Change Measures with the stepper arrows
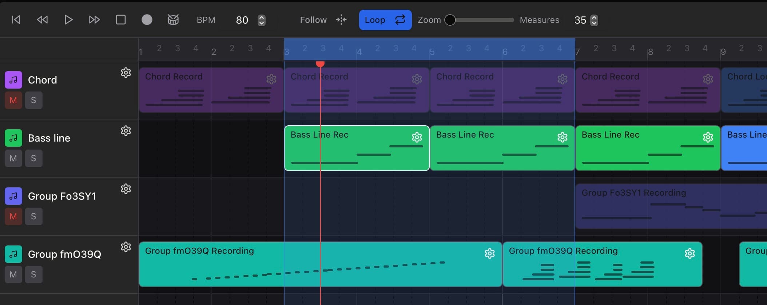The width and height of the screenshot is (767, 305). tap(594, 20)
